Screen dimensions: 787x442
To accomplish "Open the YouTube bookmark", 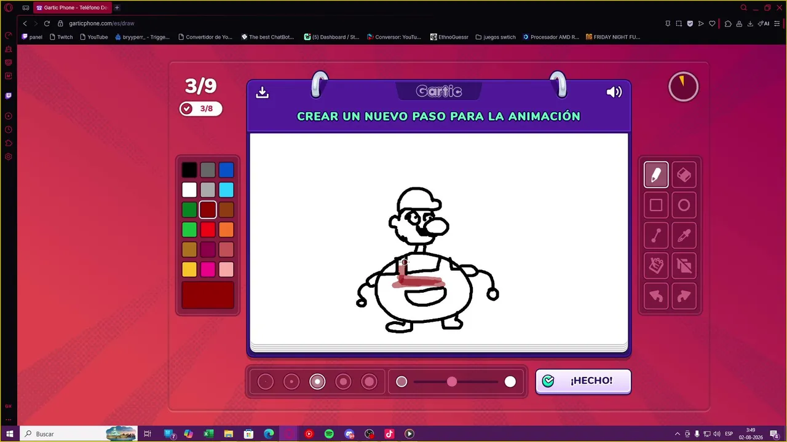I will click(93, 37).
